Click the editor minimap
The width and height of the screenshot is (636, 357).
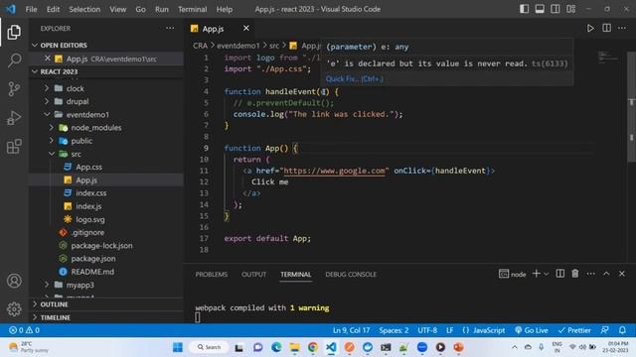[608, 58]
